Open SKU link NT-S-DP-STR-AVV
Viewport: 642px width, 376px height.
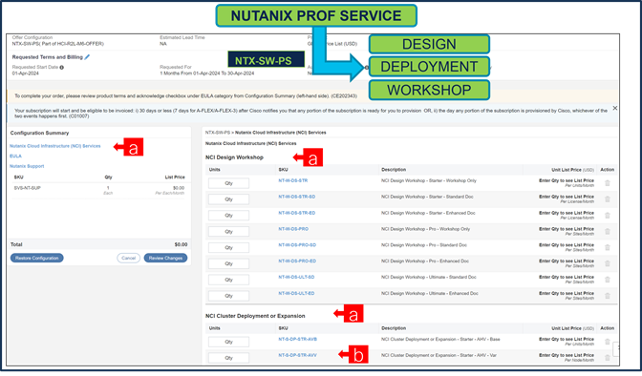click(298, 355)
